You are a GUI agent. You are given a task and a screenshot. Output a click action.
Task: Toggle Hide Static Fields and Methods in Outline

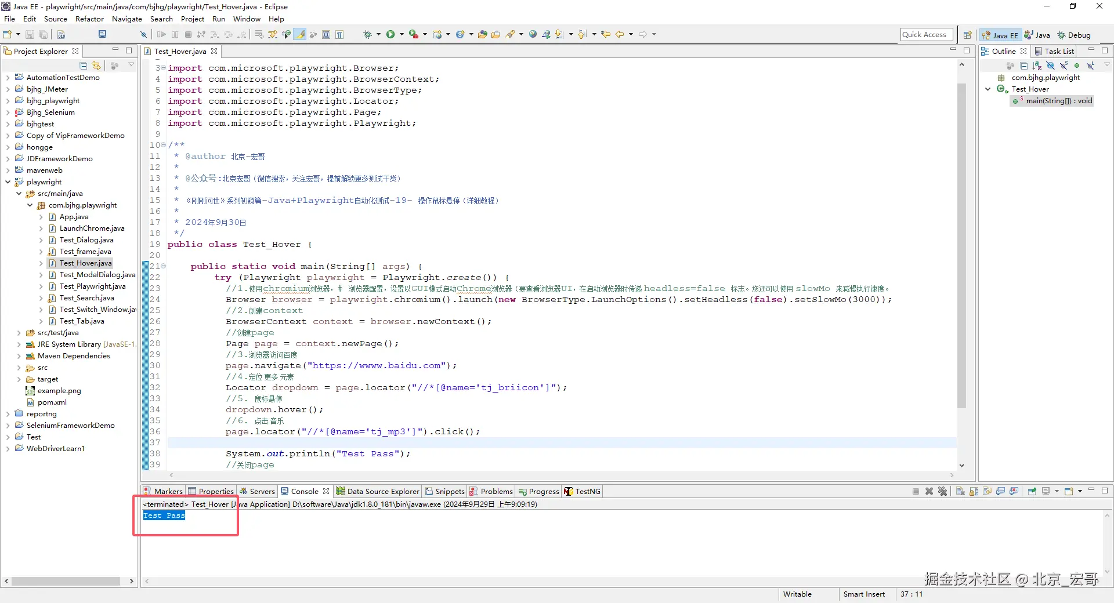click(x=1064, y=66)
